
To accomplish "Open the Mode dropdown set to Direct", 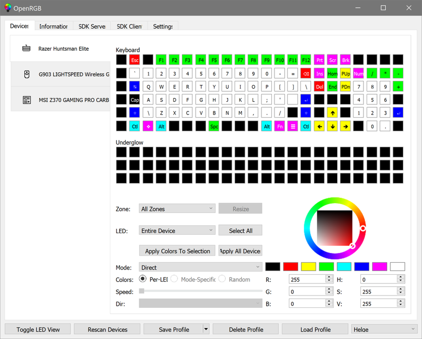I will pos(200,267).
